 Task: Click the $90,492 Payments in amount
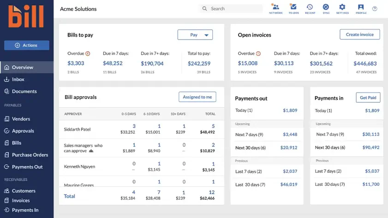[370, 148]
